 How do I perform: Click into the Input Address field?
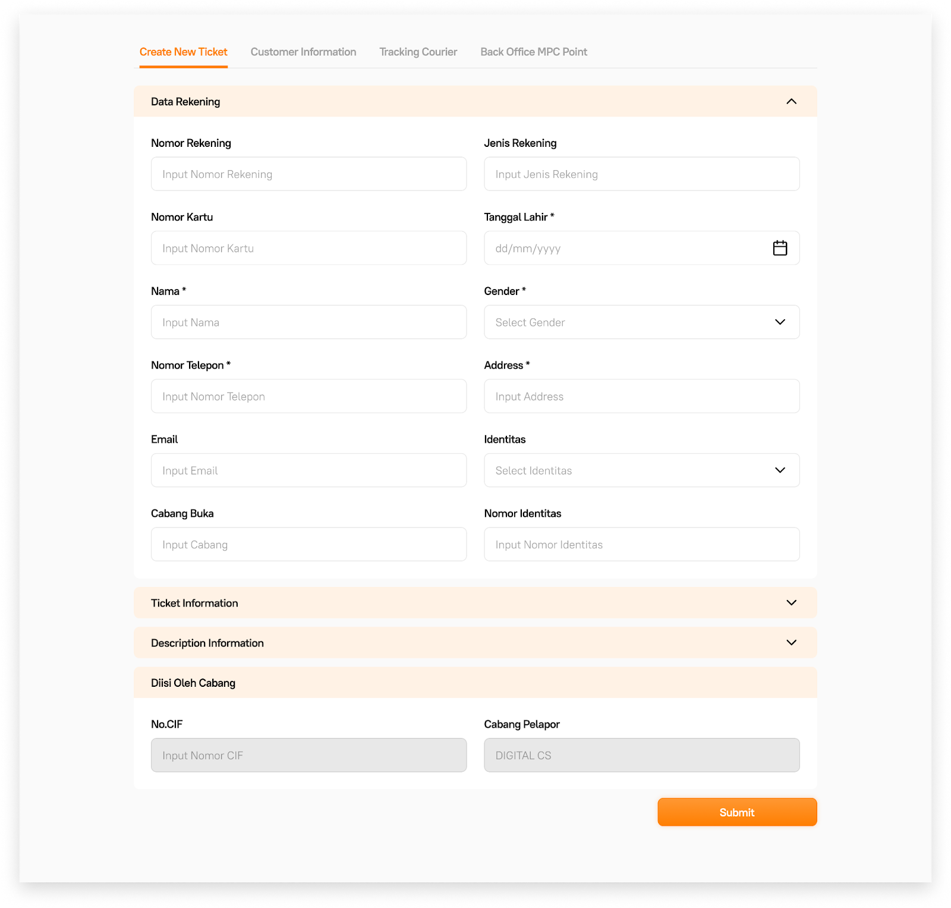pyautogui.click(x=642, y=397)
